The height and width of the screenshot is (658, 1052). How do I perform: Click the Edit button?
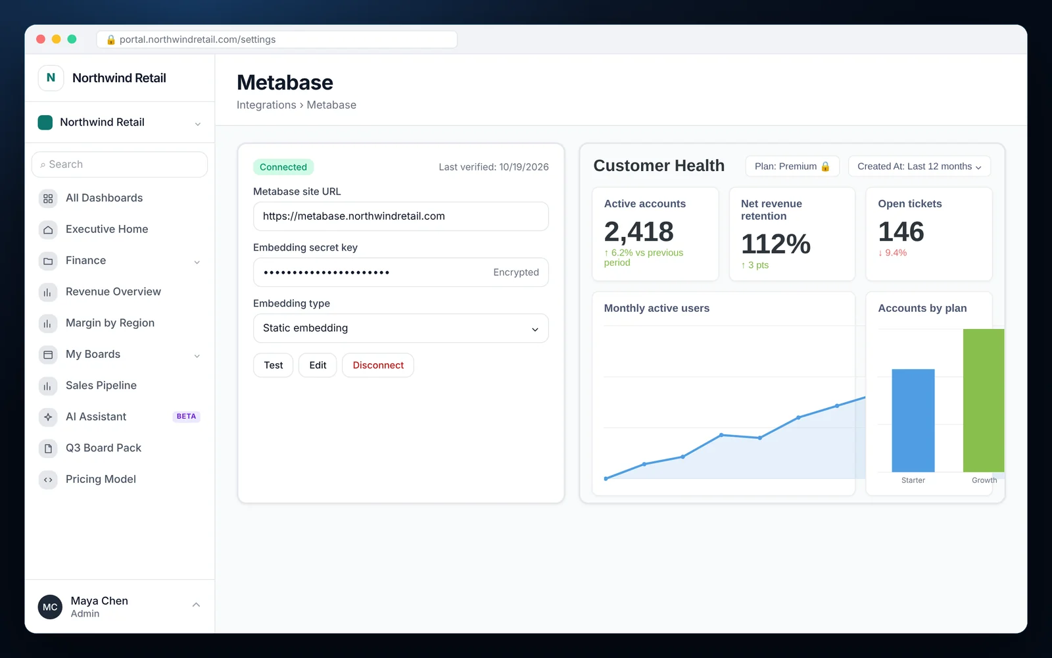[x=318, y=365]
